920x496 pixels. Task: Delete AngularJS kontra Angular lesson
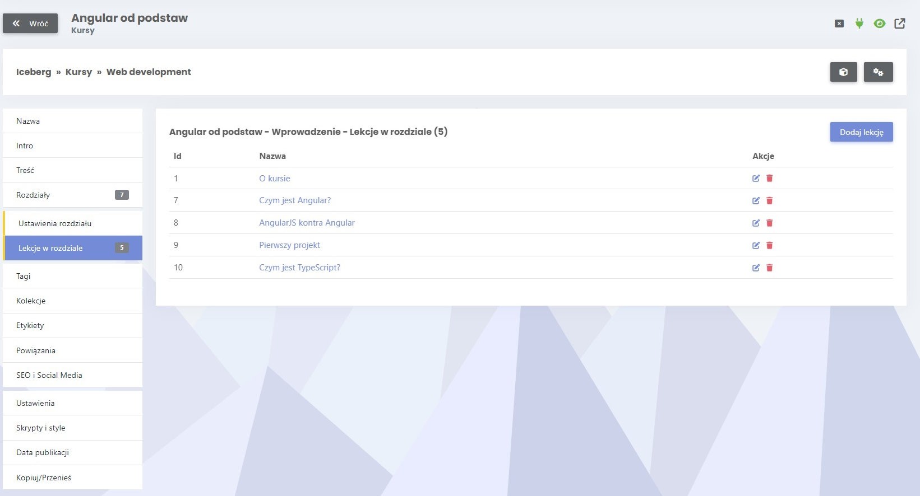click(x=769, y=223)
